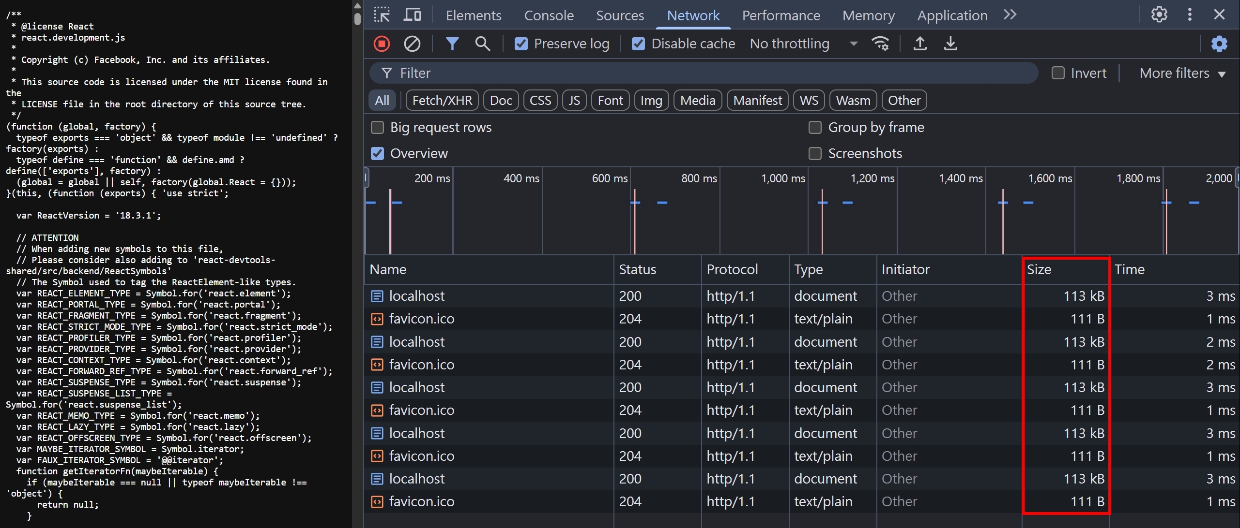1240x528 pixels.
Task: Filter requests by Other
Action: 904,101
